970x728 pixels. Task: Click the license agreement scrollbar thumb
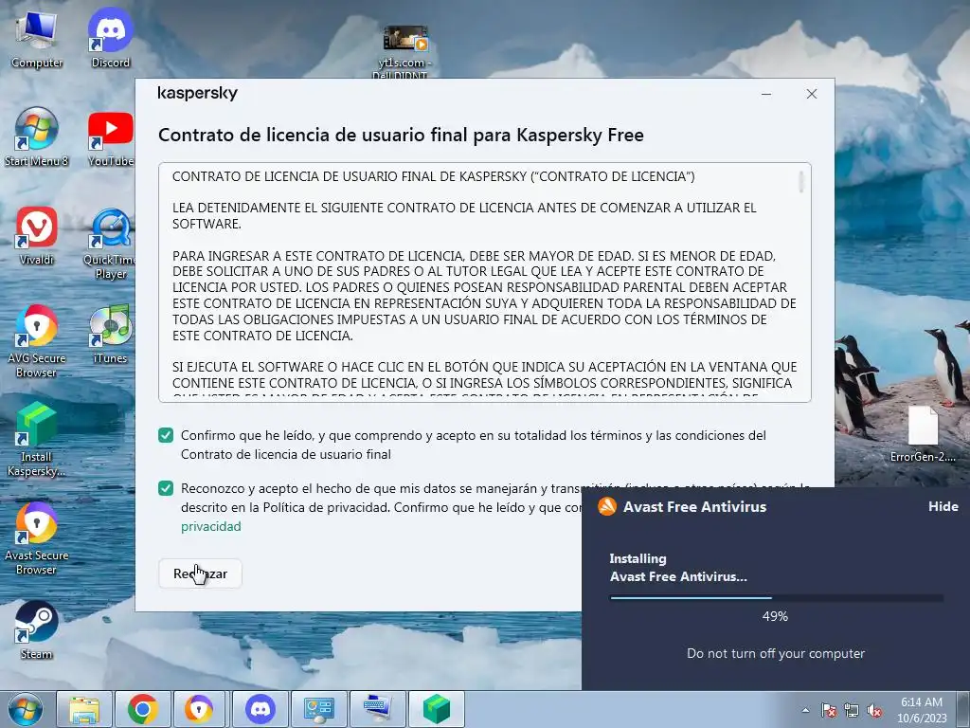coord(801,182)
